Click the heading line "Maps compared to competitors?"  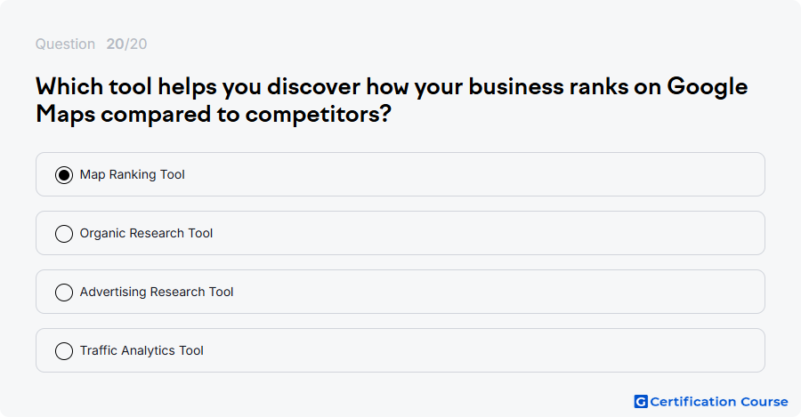click(x=214, y=115)
